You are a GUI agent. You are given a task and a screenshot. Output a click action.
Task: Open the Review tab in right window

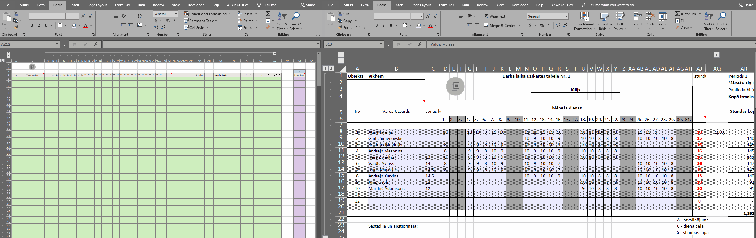point(482,5)
